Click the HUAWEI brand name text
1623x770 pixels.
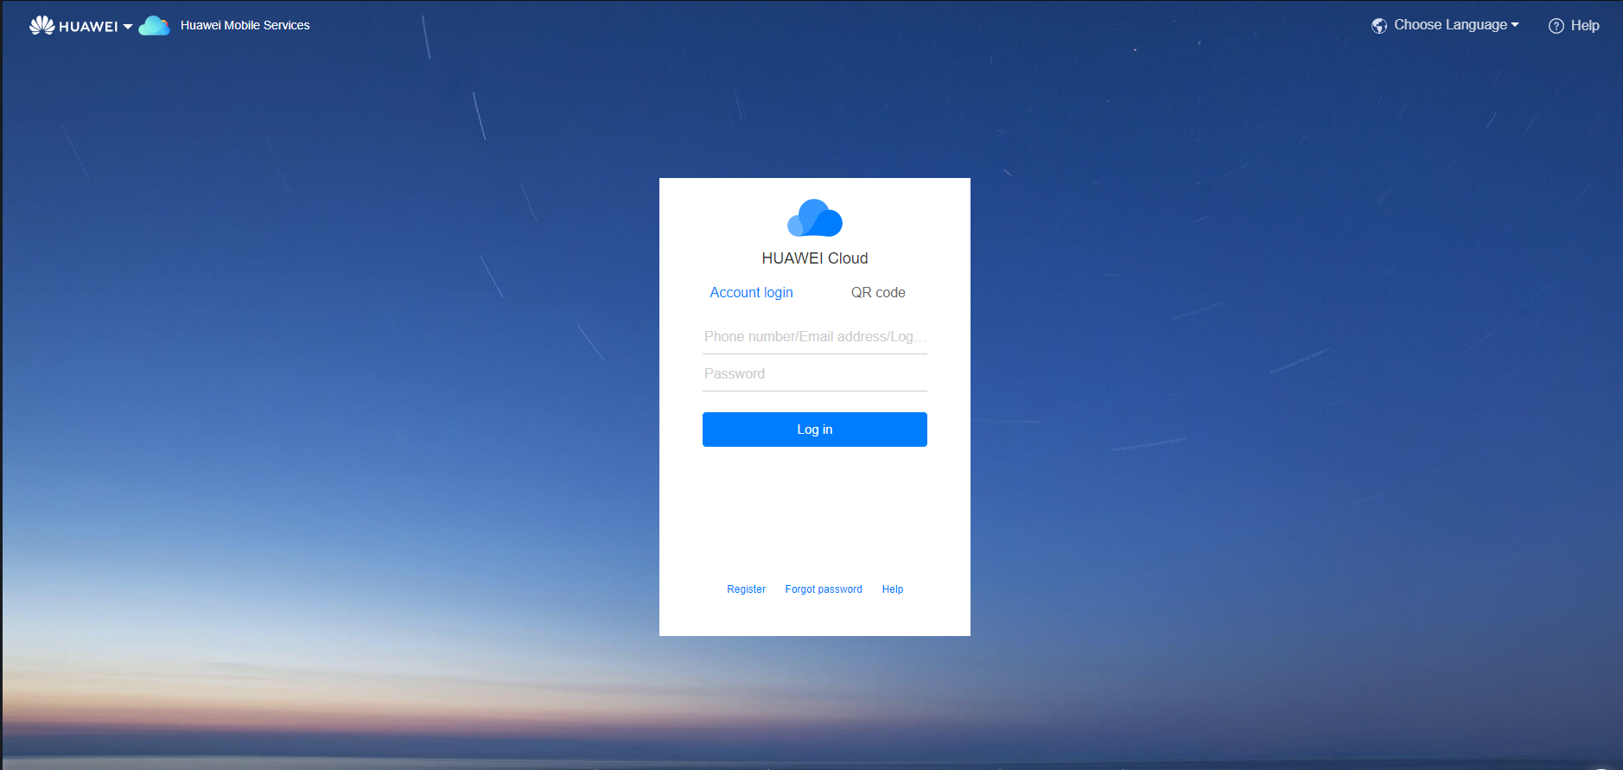pyautogui.click(x=88, y=26)
